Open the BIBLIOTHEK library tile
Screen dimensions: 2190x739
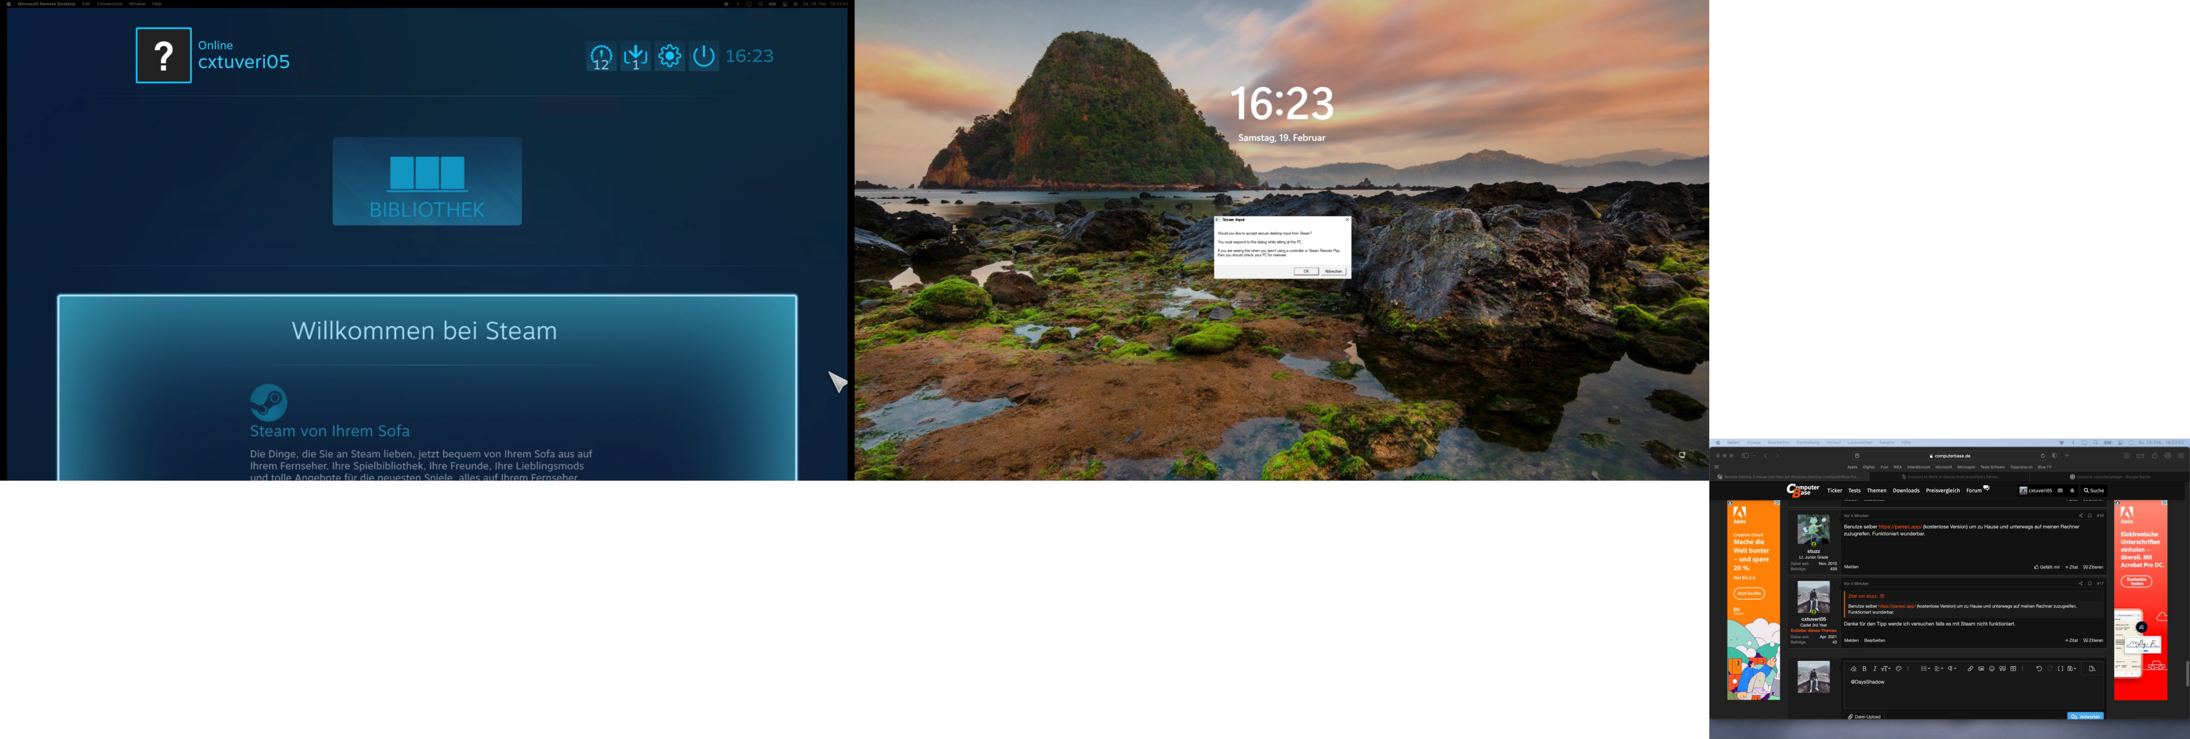pos(427,181)
